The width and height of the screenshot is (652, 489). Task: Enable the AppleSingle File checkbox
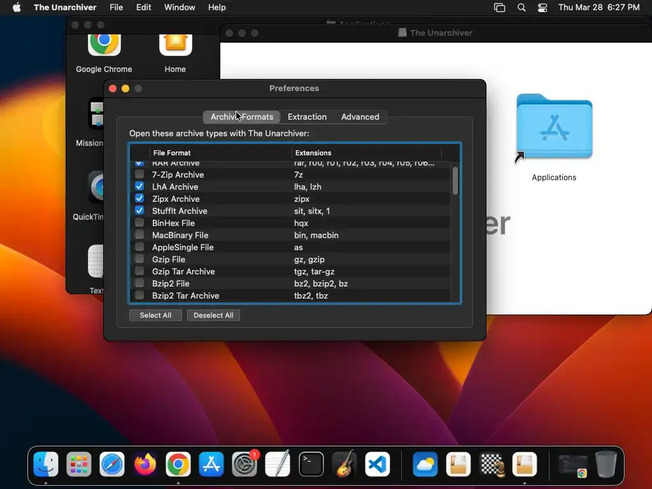click(139, 246)
